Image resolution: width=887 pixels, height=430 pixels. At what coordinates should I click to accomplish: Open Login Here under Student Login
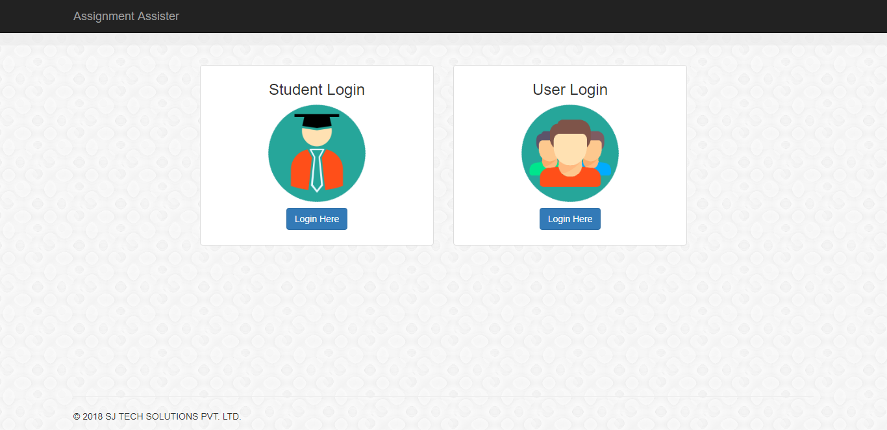point(317,219)
